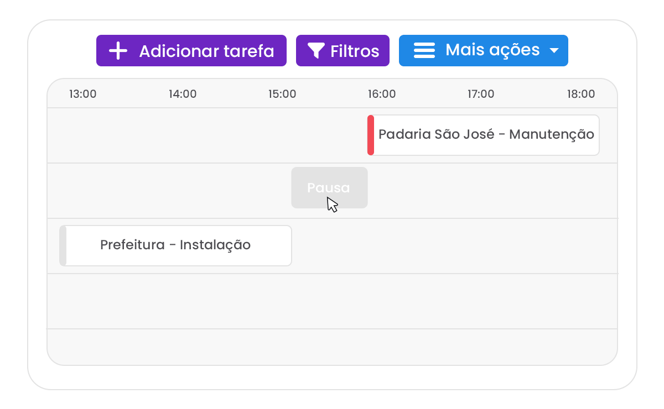Click the plus icon in Adicionar tarefa
The image size is (664, 409).
[x=118, y=51]
